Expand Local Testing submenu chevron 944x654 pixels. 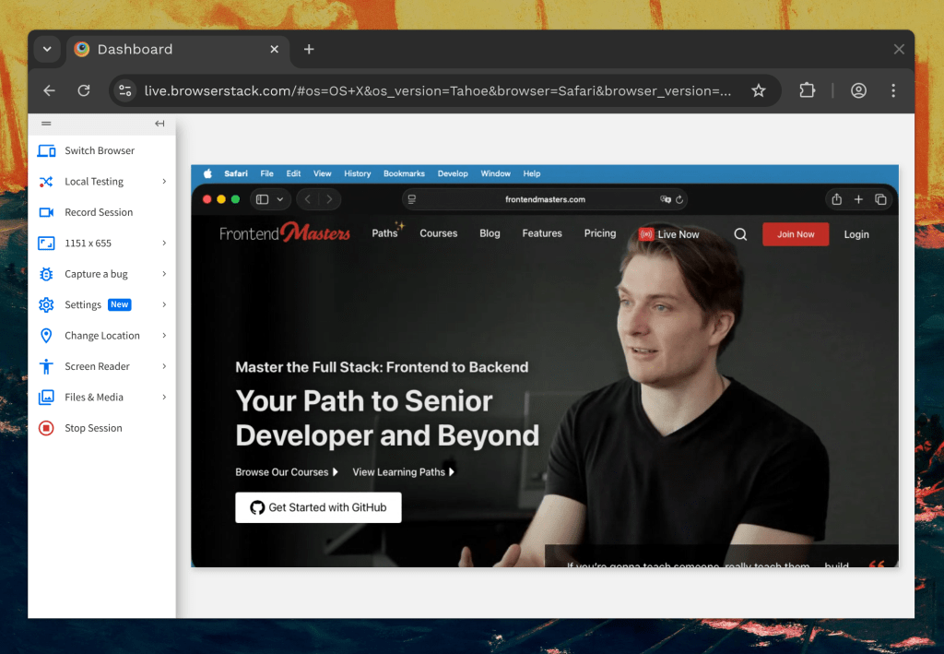coord(164,182)
